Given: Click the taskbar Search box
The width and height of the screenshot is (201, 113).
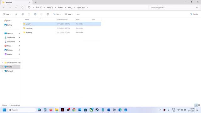Looking at the screenshot, I should (x=22, y=110).
